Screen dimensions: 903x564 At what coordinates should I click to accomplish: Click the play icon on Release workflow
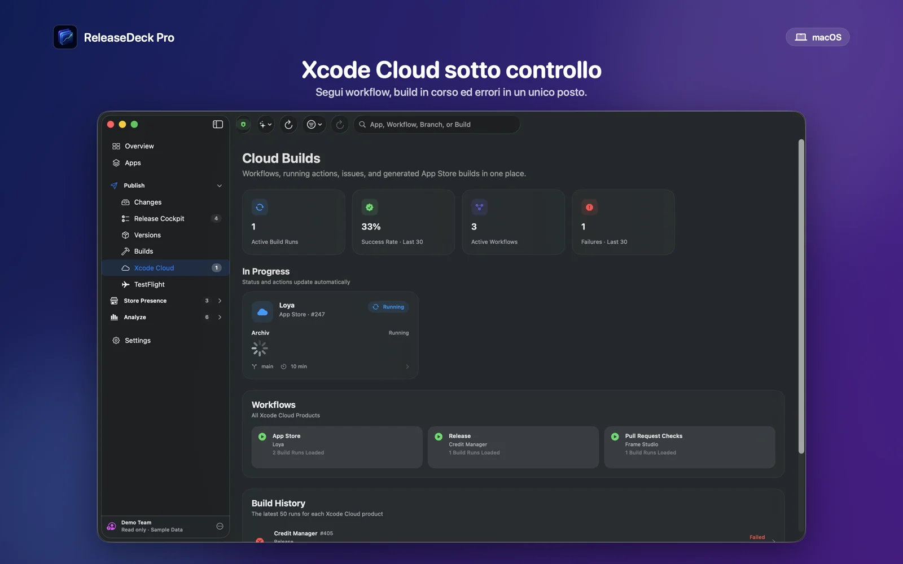(x=439, y=437)
